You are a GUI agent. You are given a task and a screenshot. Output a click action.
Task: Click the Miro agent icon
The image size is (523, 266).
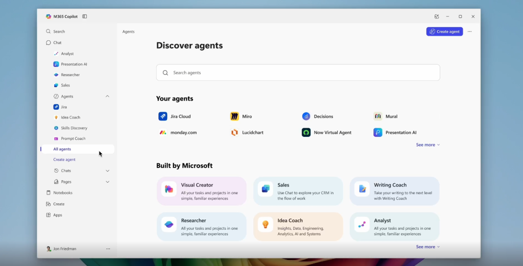pyautogui.click(x=234, y=116)
